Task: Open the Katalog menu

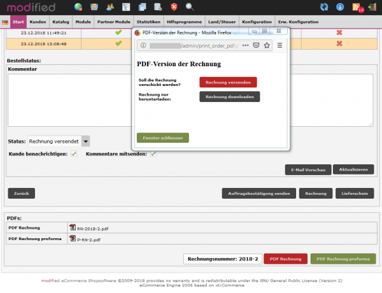Action: pyautogui.click(x=60, y=22)
